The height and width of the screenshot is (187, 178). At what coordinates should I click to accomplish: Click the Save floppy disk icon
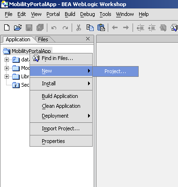click(29, 28)
